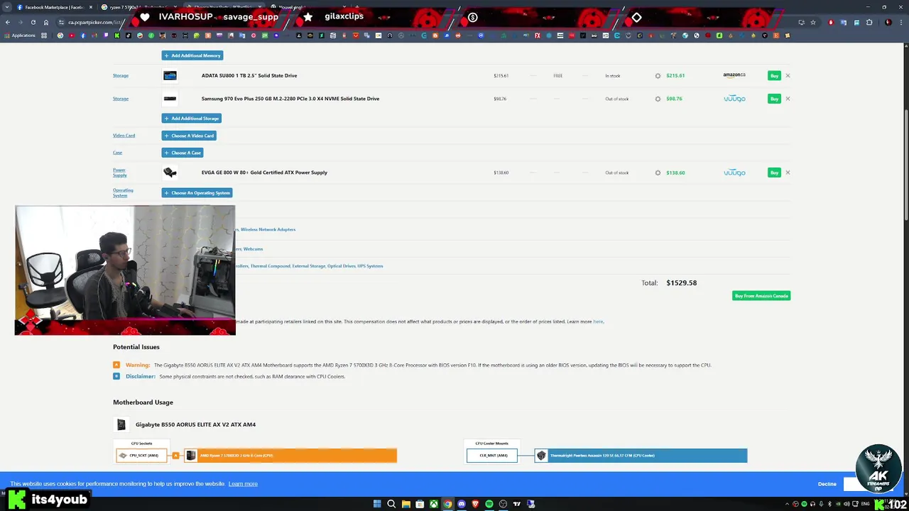Open Samsung 970 Evo Plus product name link
Image resolution: width=909 pixels, height=511 pixels.
click(x=290, y=99)
